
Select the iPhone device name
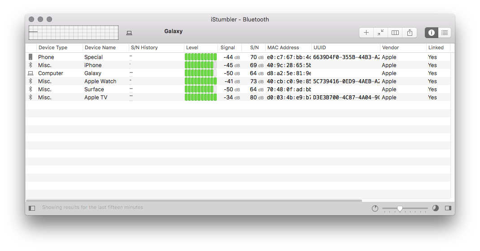tap(93, 65)
